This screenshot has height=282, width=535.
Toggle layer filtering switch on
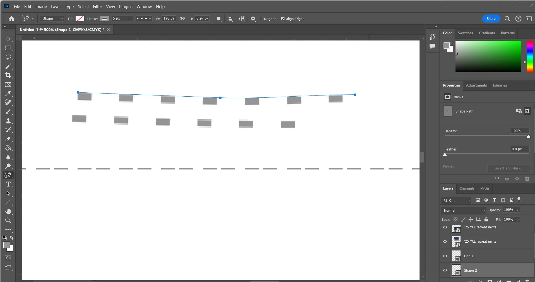coord(519,199)
